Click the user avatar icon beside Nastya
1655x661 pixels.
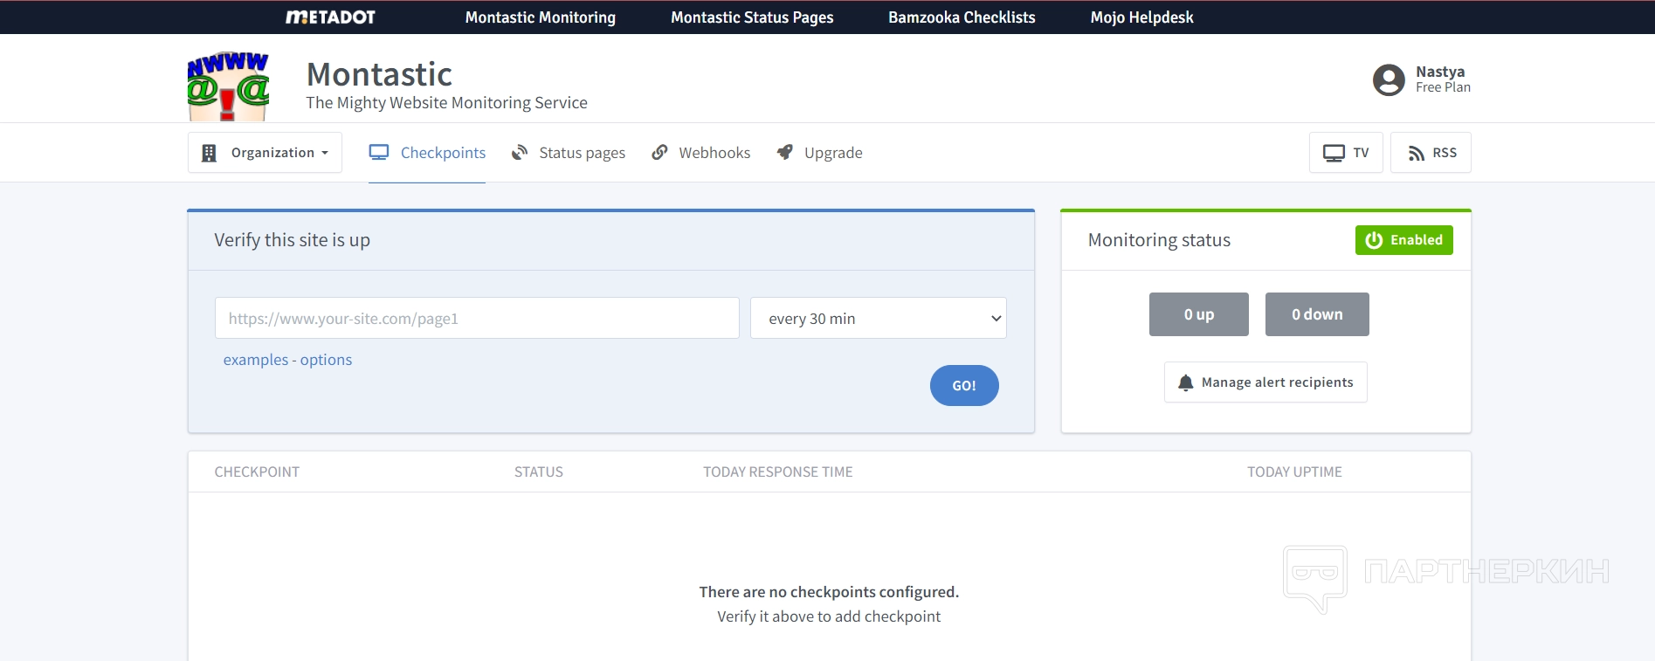click(x=1389, y=79)
